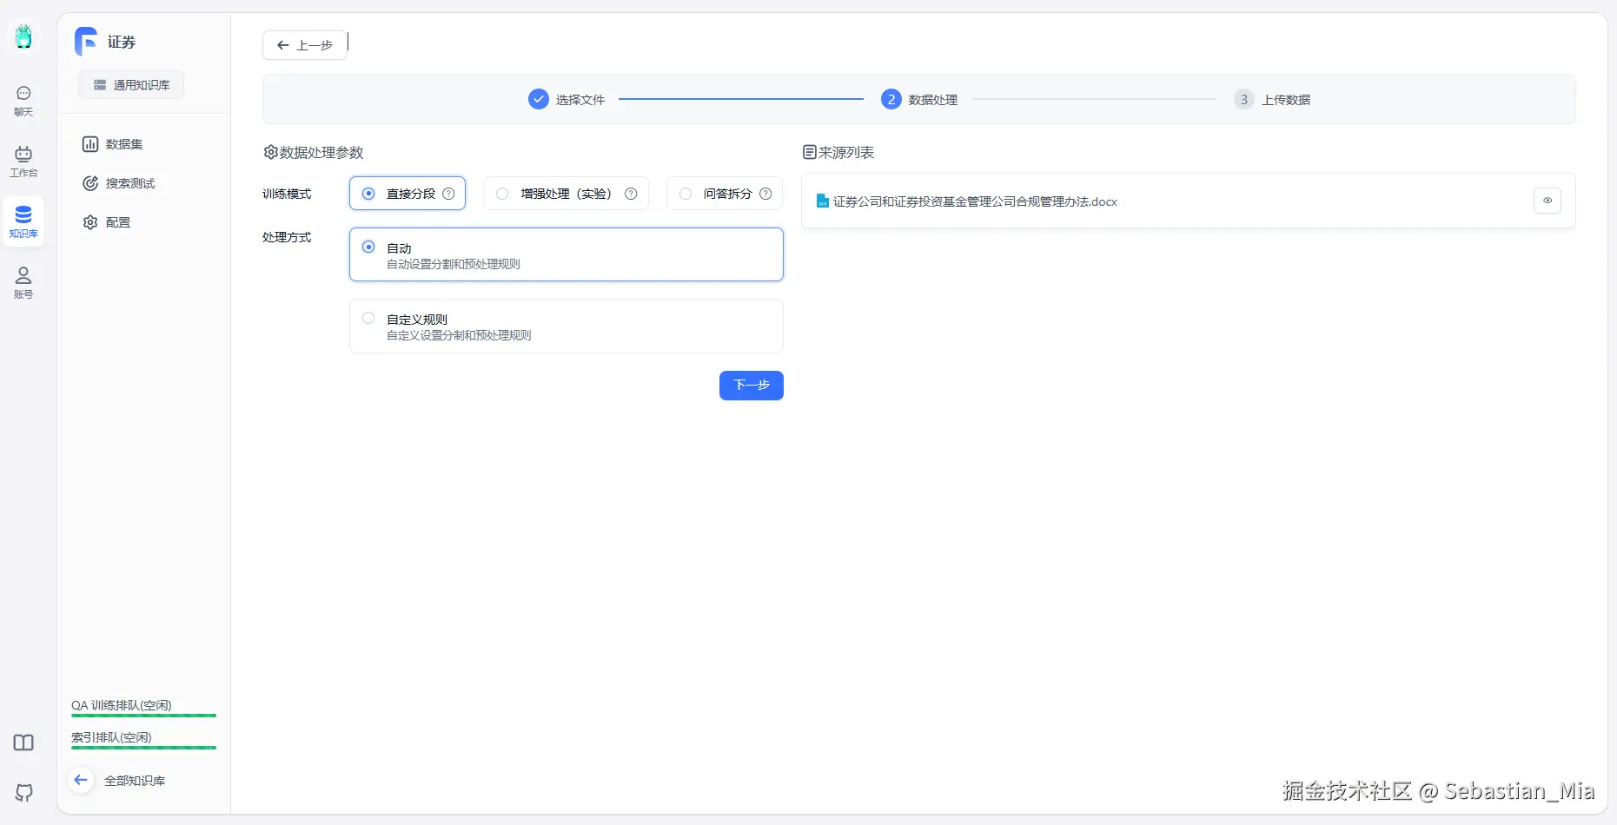Click the 处理方式 label
The height and width of the screenshot is (825, 1617).
287,237
